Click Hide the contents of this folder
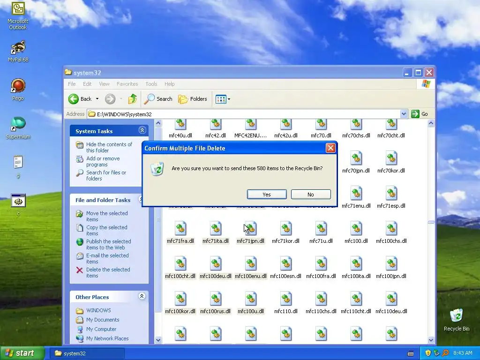 (109, 147)
